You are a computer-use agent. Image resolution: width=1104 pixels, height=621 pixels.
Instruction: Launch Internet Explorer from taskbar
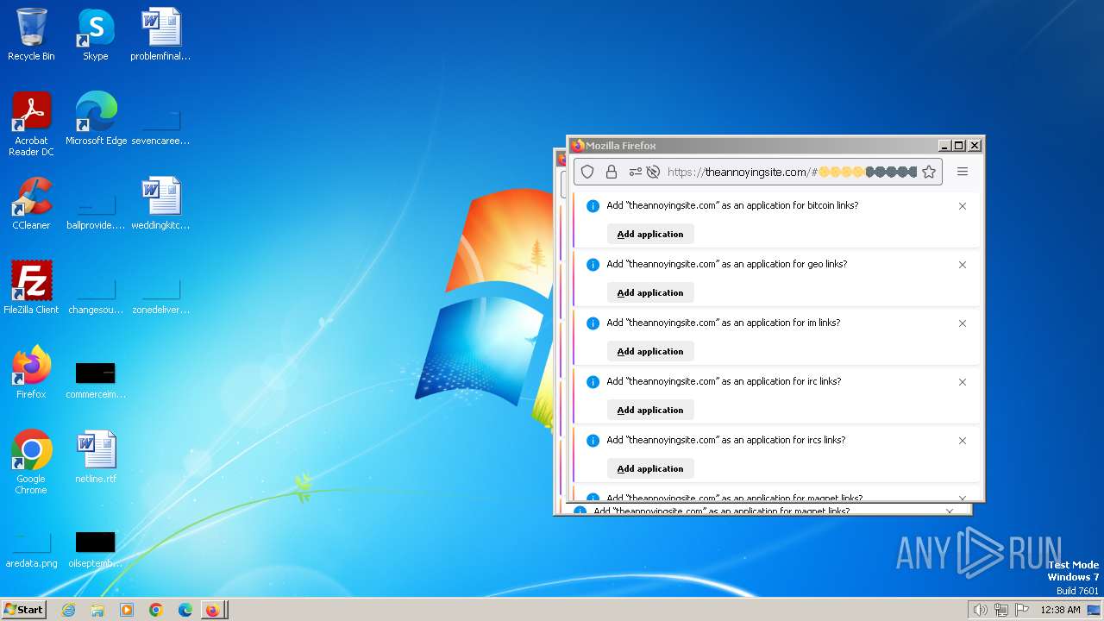(x=68, y=610)
